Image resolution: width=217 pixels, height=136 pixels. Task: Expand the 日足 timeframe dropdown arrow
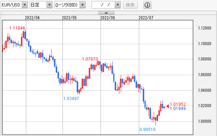pyautogui.click(x=49, y=5)
